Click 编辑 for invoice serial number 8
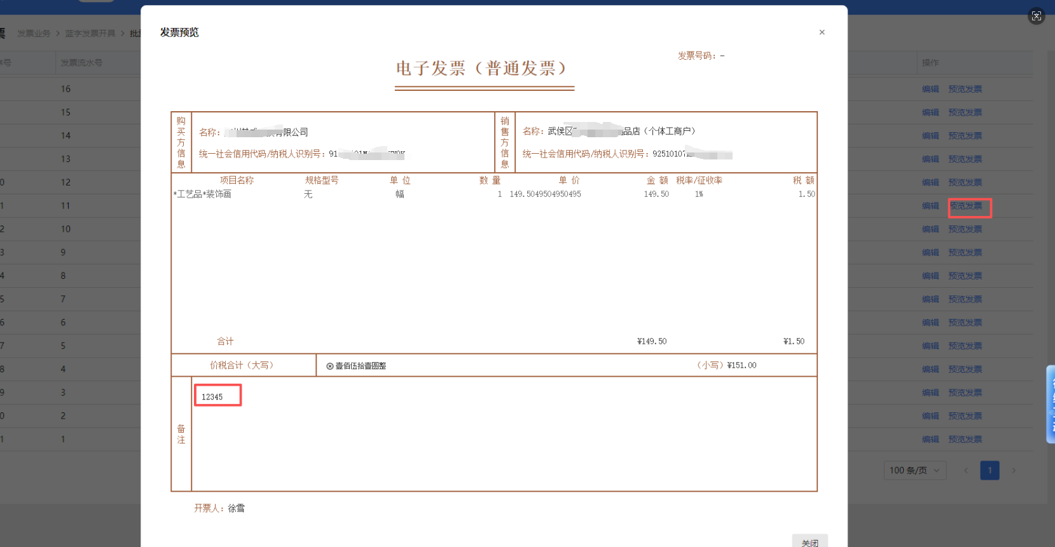1055x547 pixels. (x=930, y=276)
